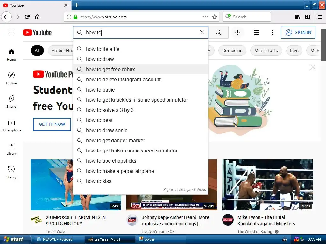This screenshot has width=326, height=244.
Task: Start voice search with the microphone
Action: 237,32
